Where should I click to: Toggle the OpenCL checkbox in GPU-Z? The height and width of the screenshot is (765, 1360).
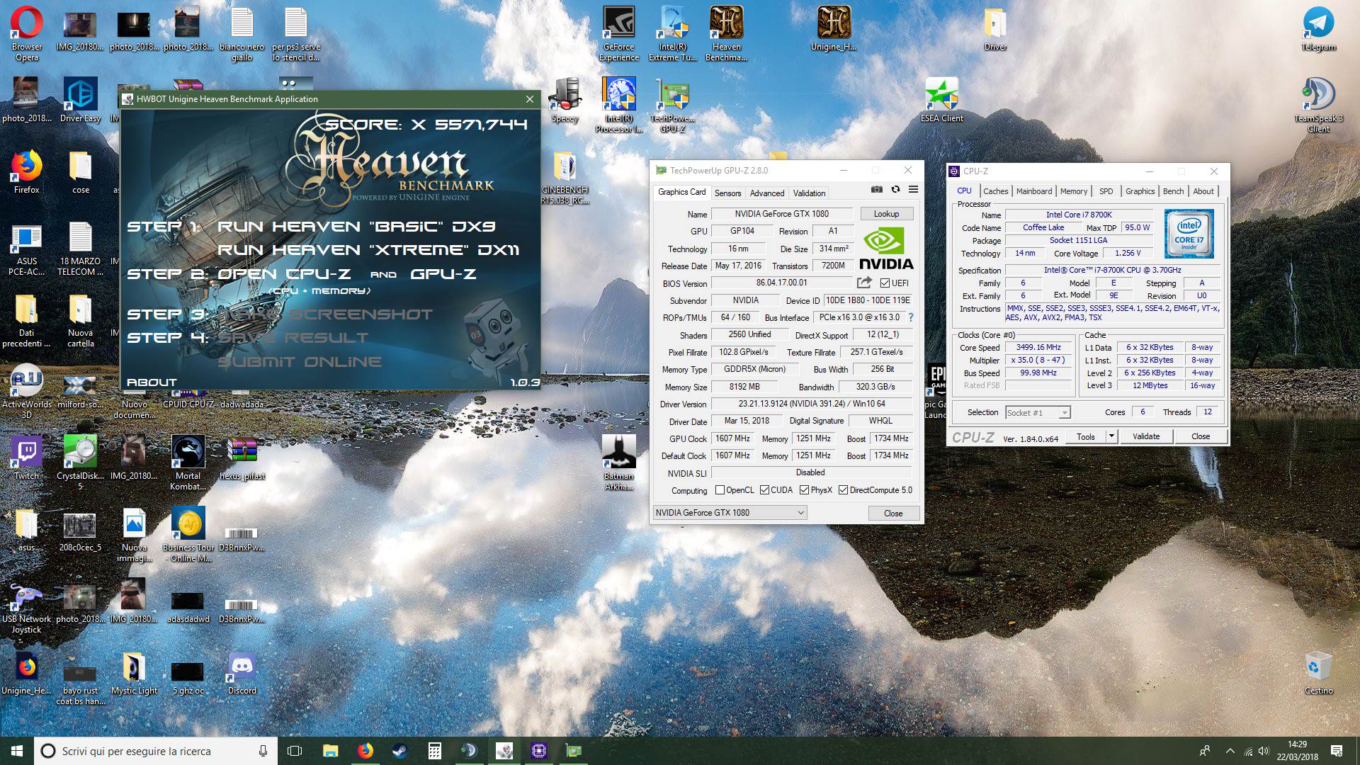point(720,490)
